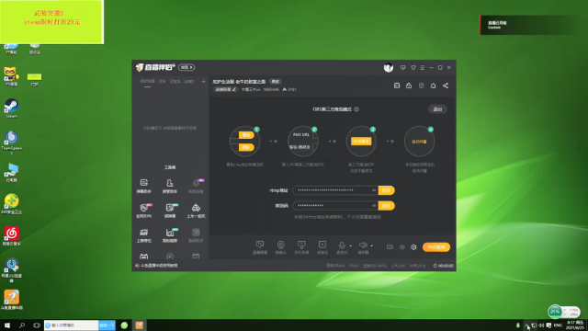
Task: Click the yellow-green sticky note on the desktop
Action: pyautogui.click(x=51, y=22)
